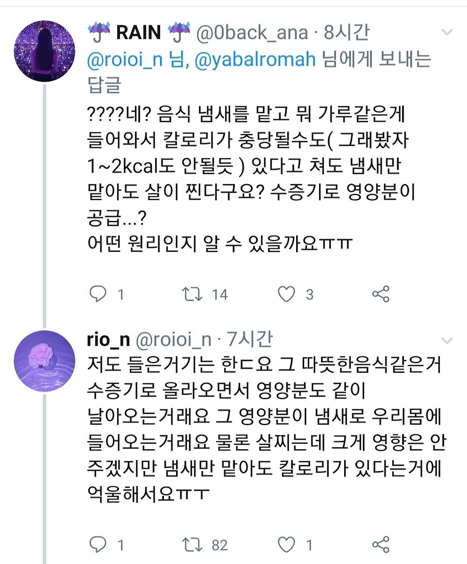
Task: View RAIN's profile picture
Action: tap(44, 51)
